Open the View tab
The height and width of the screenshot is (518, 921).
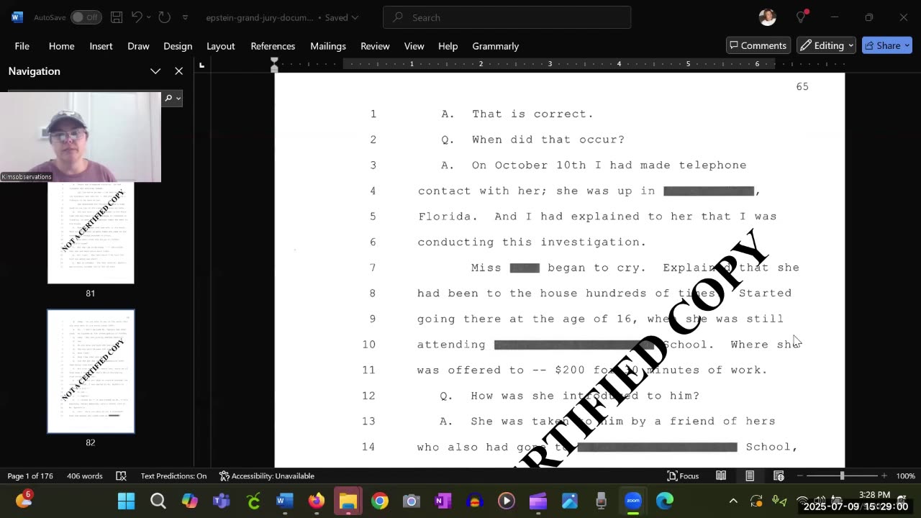[x=414, y=46]
